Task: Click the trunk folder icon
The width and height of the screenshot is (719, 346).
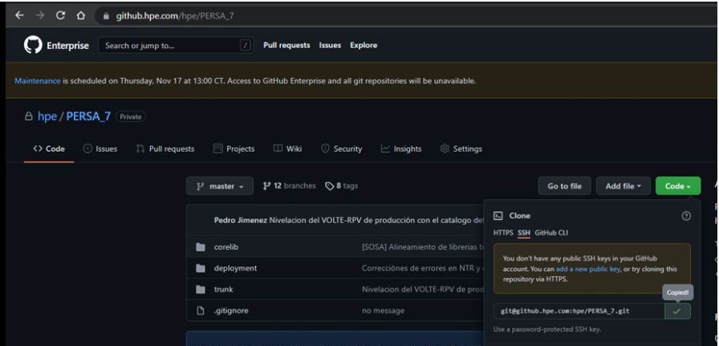Action: coord(201,290)
